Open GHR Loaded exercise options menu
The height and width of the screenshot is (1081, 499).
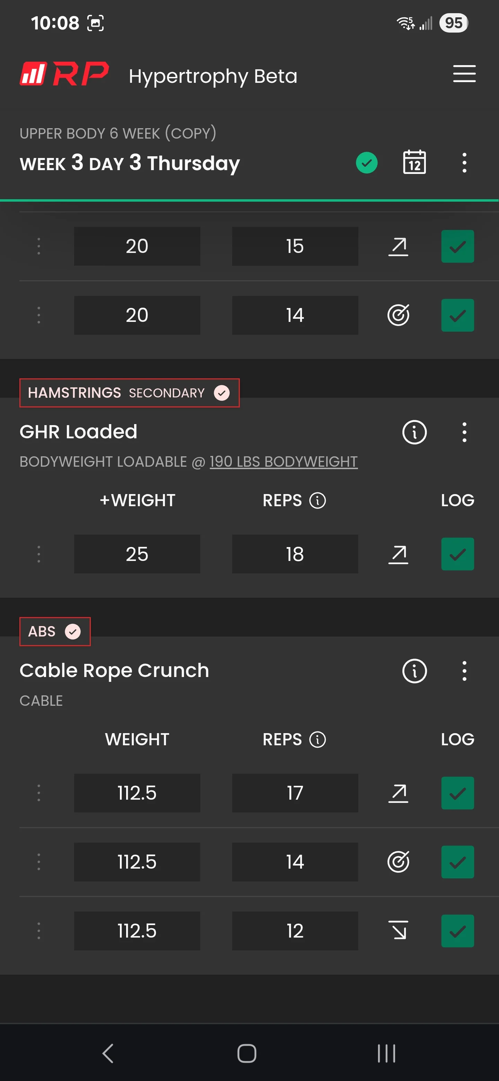pos(464,432)
